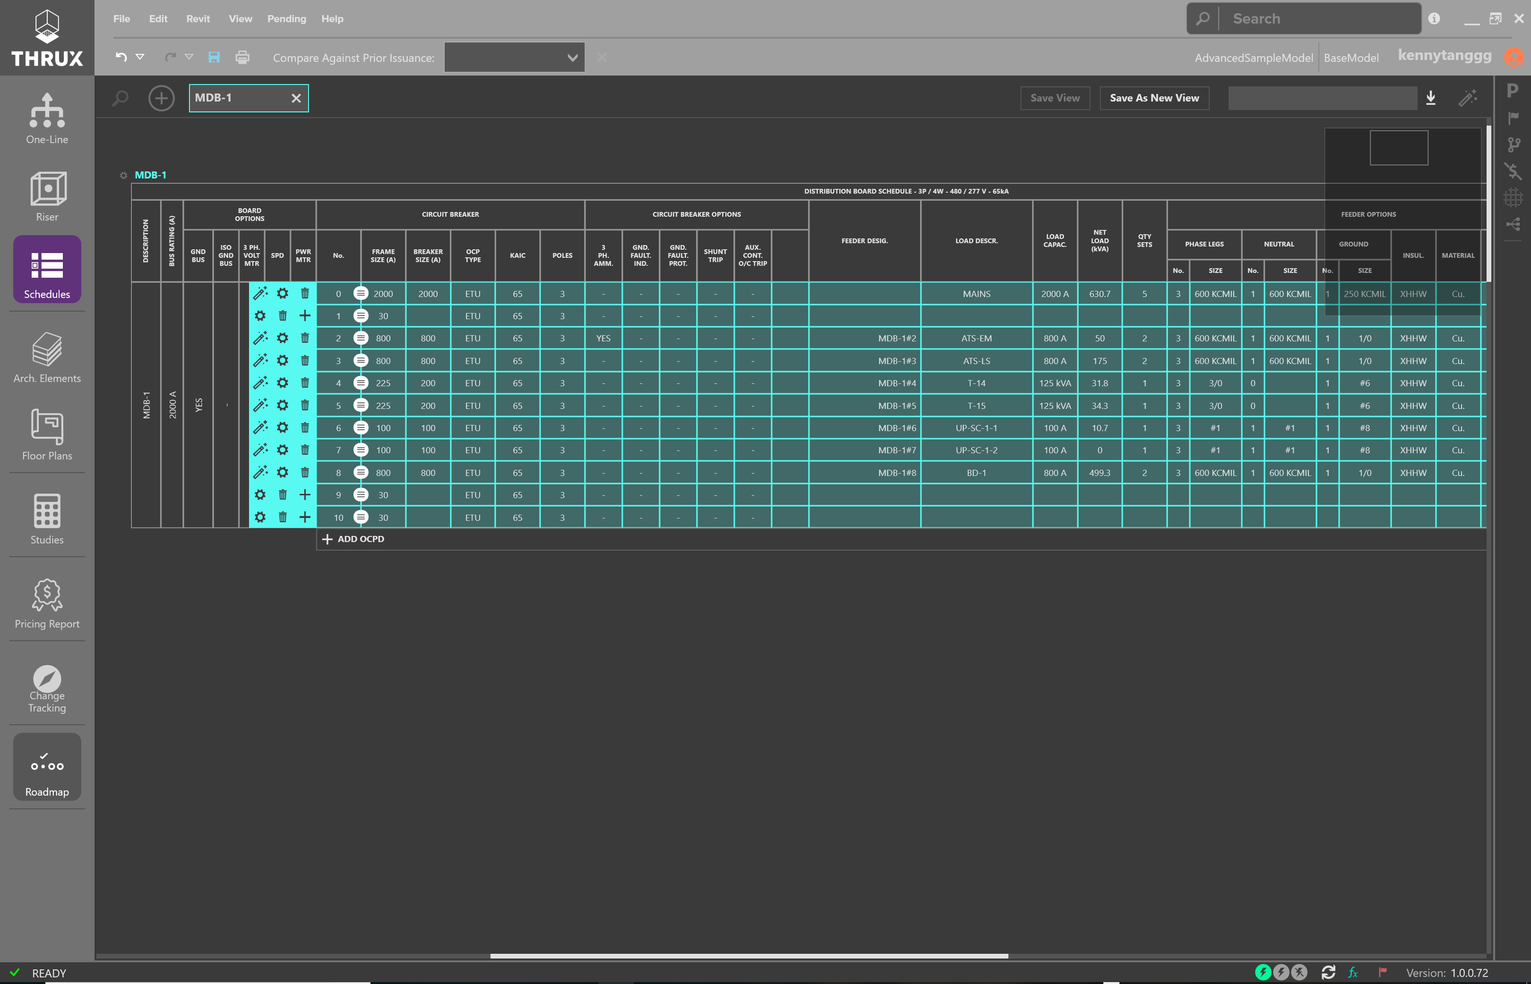Click Save View button
Screen dimensions: 1531x984
click(1055, 98)
